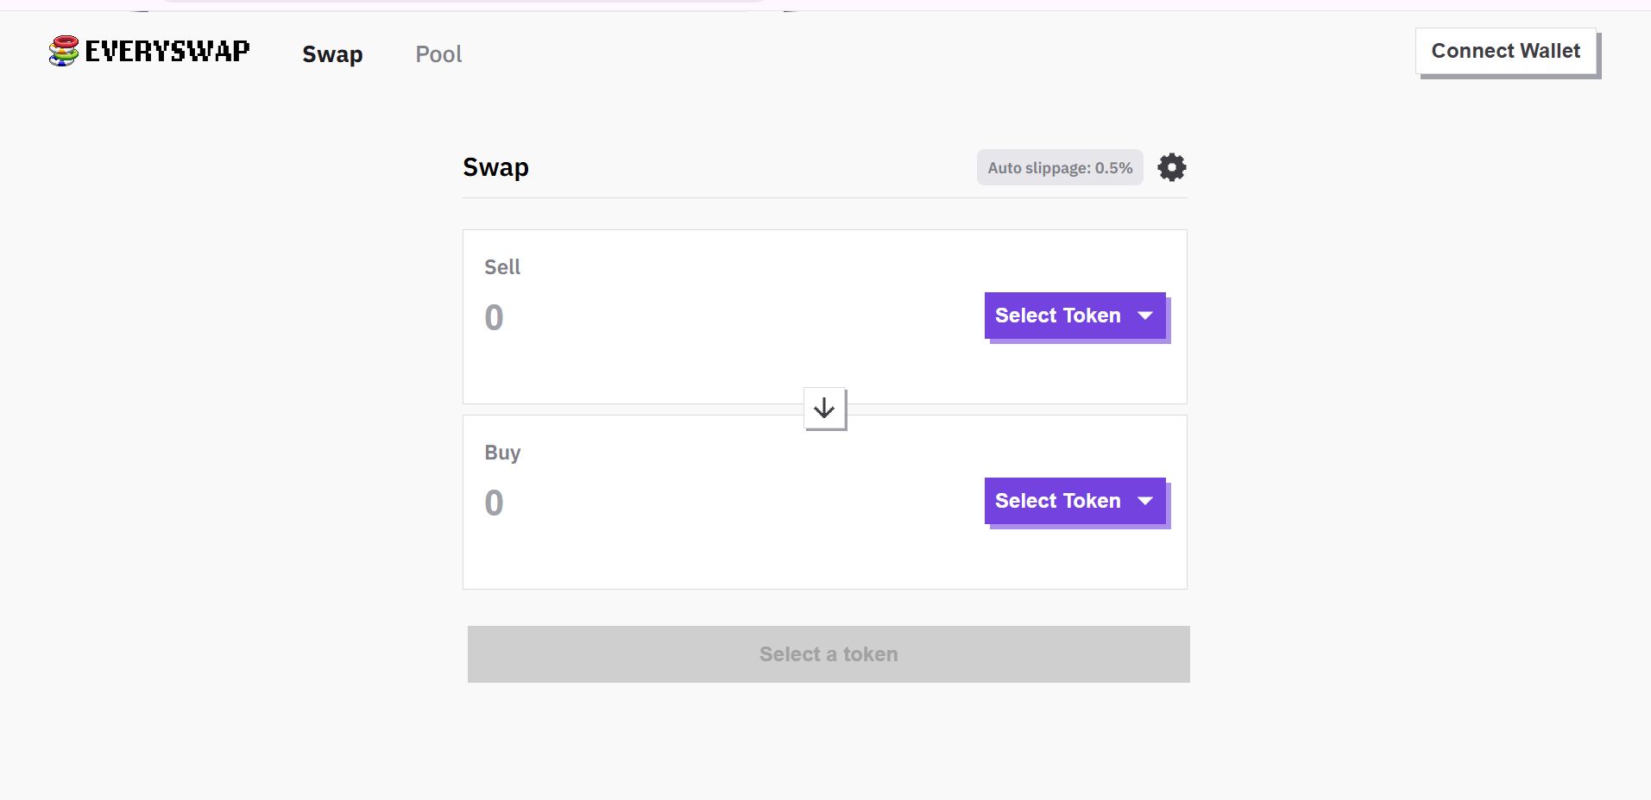Viewport: 1651px width, 800px height.
Task: Click the Auto slippage: 0.5% badge
Action: (x=1059, y=167)
